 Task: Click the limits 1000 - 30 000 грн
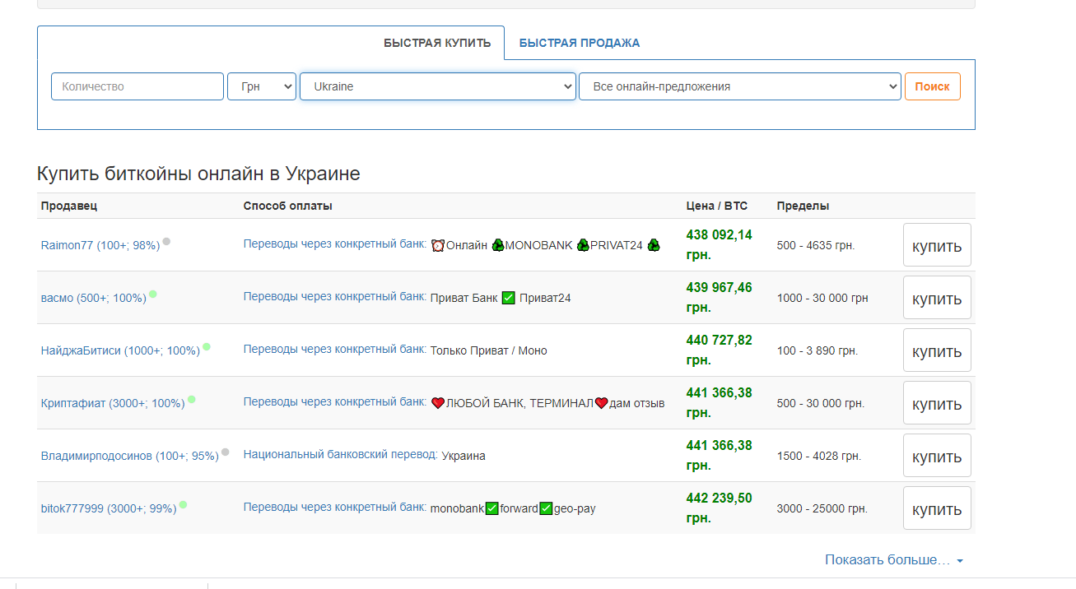[x=822, y=298]
